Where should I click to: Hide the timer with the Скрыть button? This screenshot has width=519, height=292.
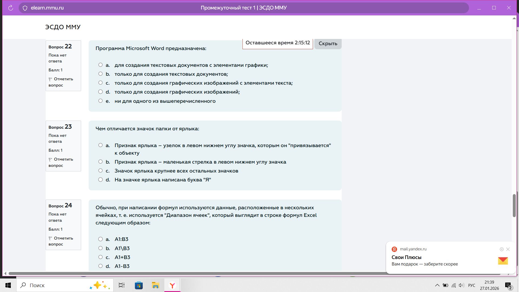coord(328,44)
